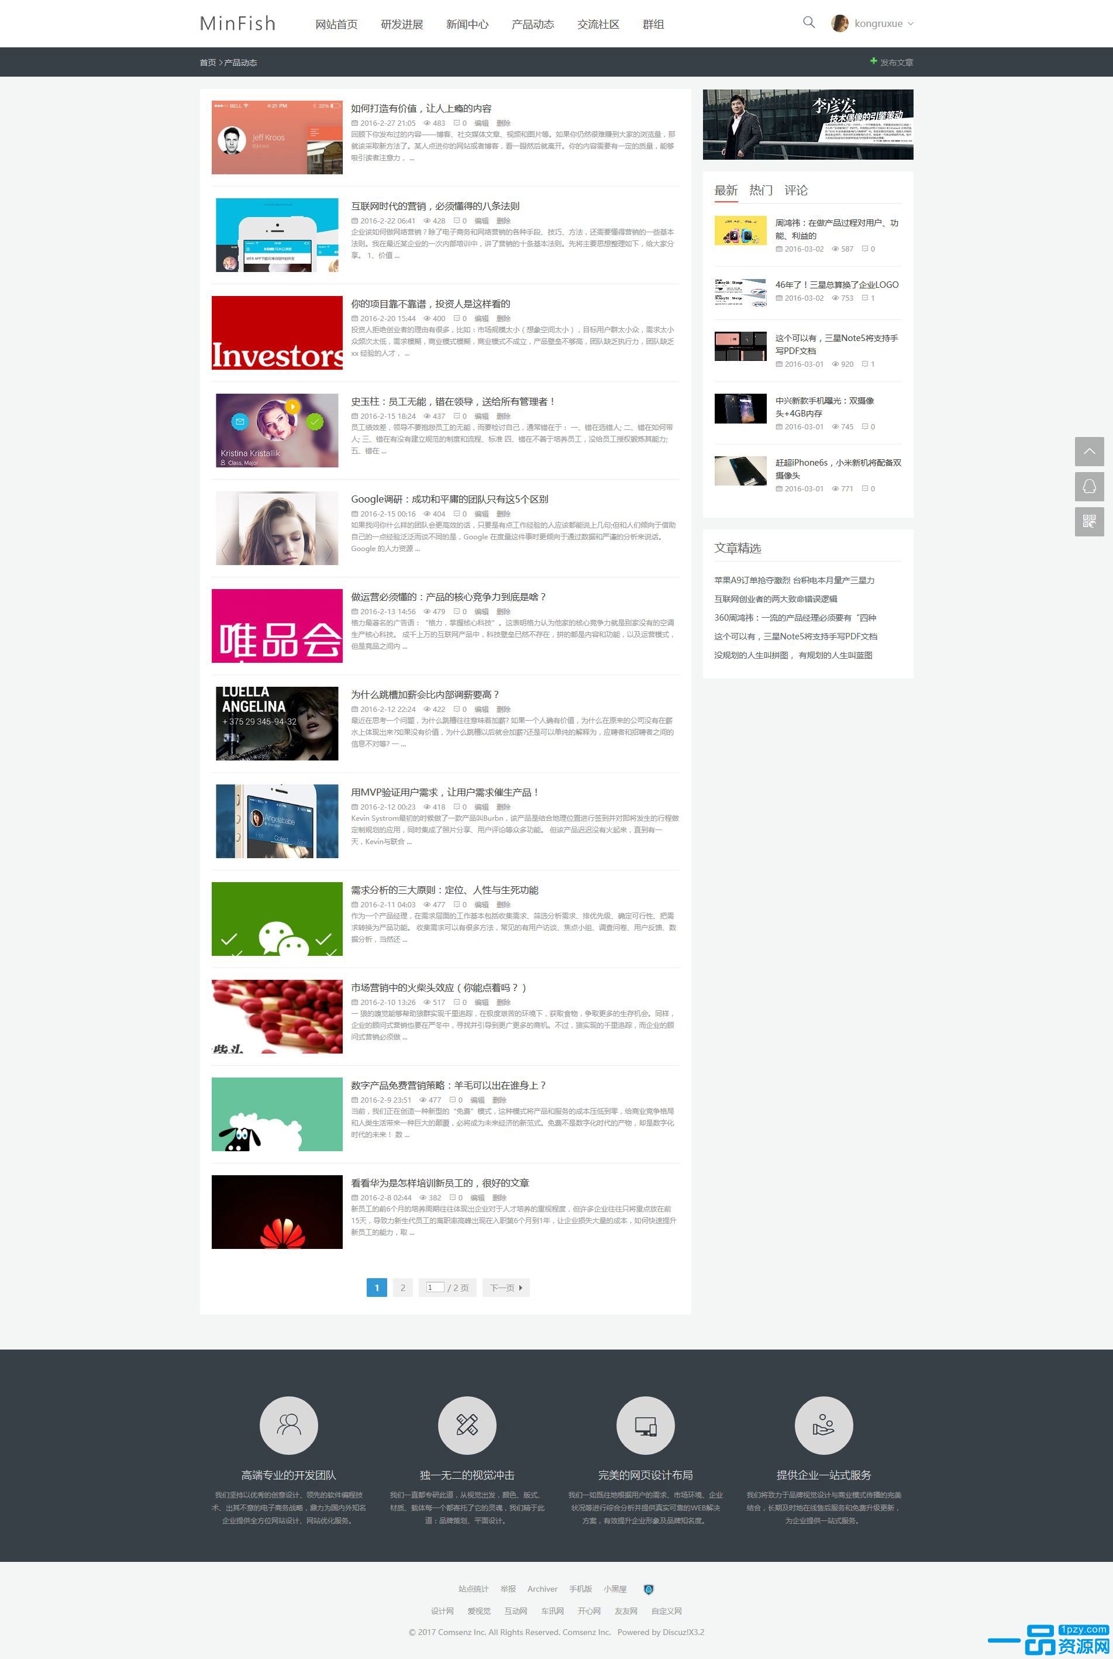Open Archiver footer link
The width and height of the screenshot is (1113, 1659).
[542, 1589]
